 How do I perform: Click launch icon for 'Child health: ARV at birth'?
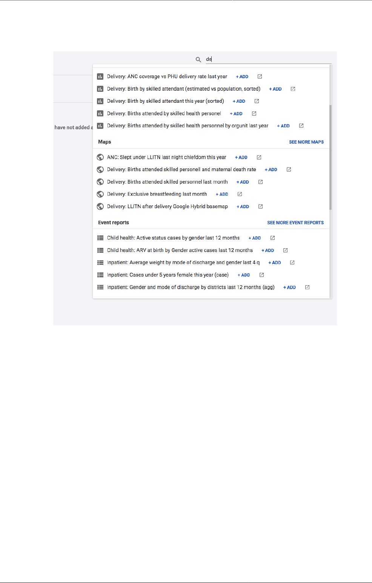click(285, 251)
